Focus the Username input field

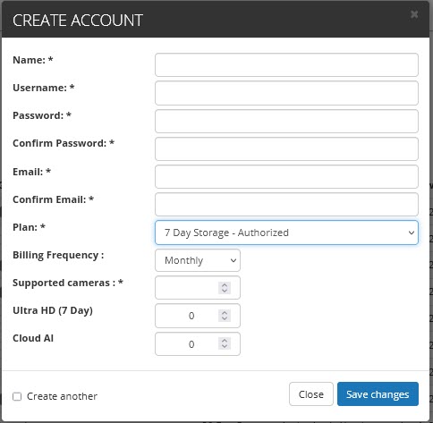click(286, 93)
